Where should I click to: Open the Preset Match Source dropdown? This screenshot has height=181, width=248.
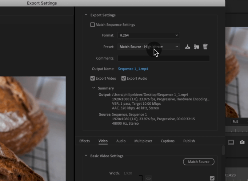tap(148, 47)
